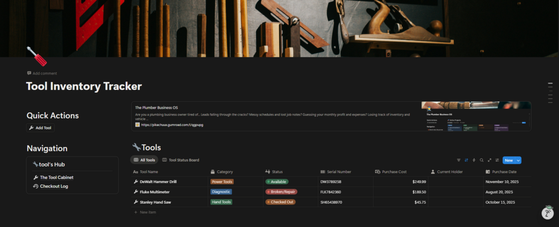Image resolution: width=559 pixels, height=227 pixels.
Task: Click the Add comment speech bubble icon
Action: (x=29, y=73)
